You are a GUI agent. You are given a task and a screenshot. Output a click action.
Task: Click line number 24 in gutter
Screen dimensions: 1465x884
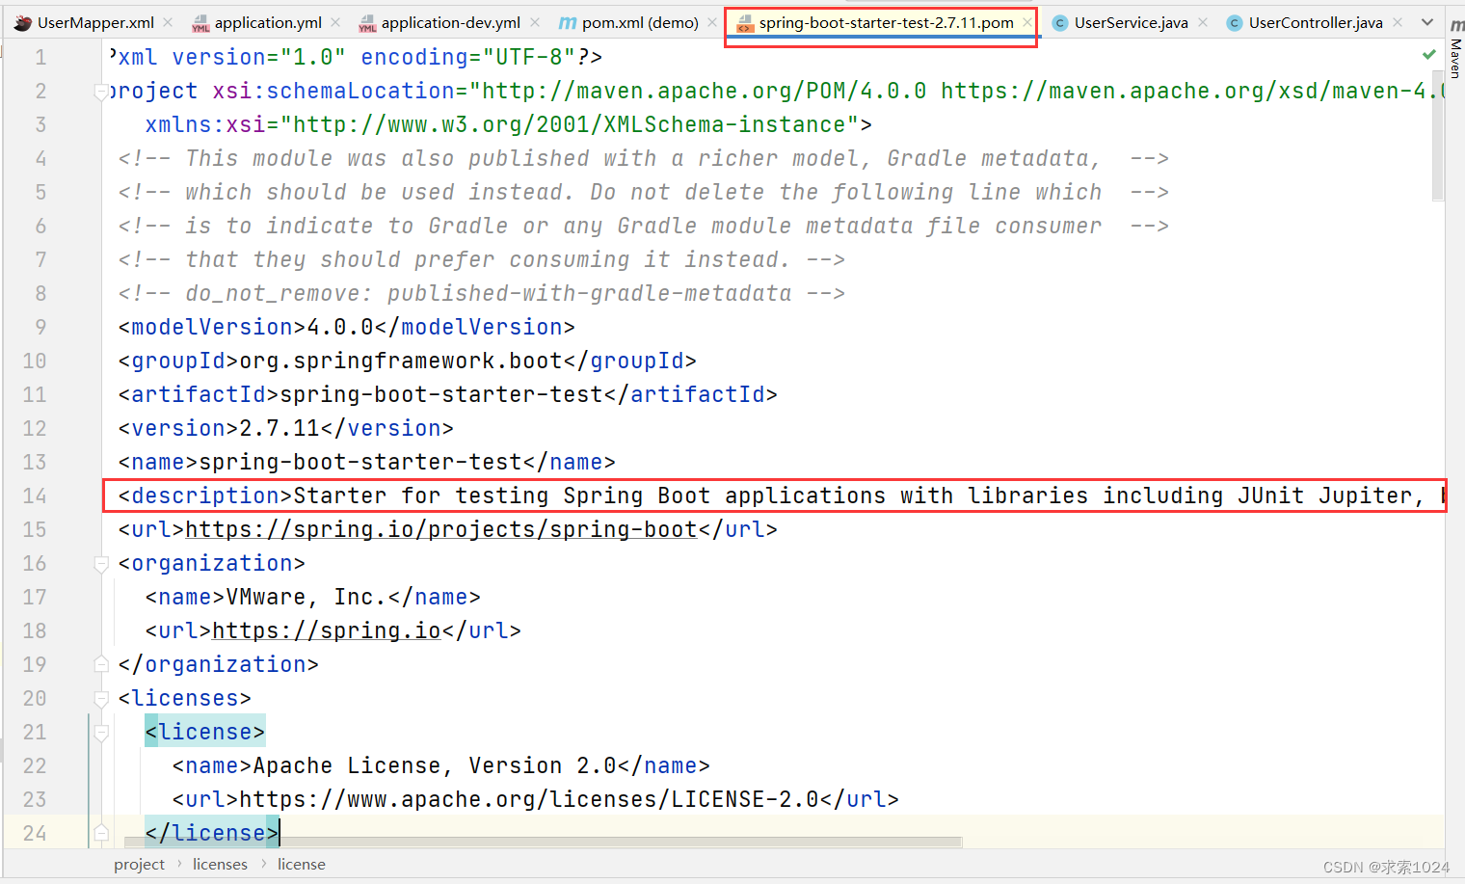coord(35,833)
